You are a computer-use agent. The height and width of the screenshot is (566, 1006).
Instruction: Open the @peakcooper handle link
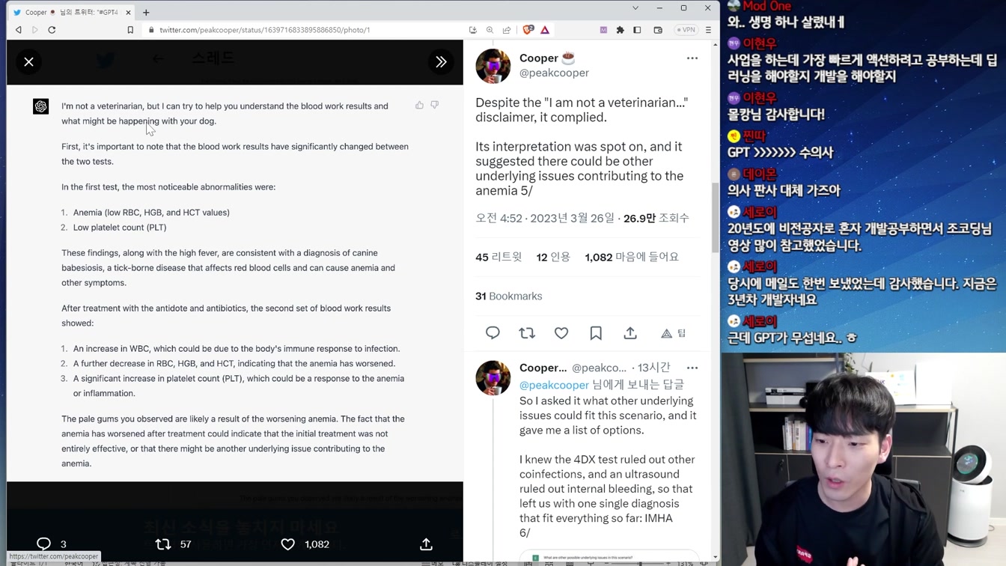[x=554, y=73]
